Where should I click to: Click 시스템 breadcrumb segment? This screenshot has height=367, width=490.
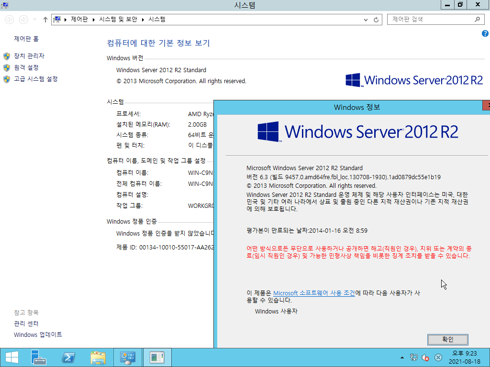click(157, 19)
